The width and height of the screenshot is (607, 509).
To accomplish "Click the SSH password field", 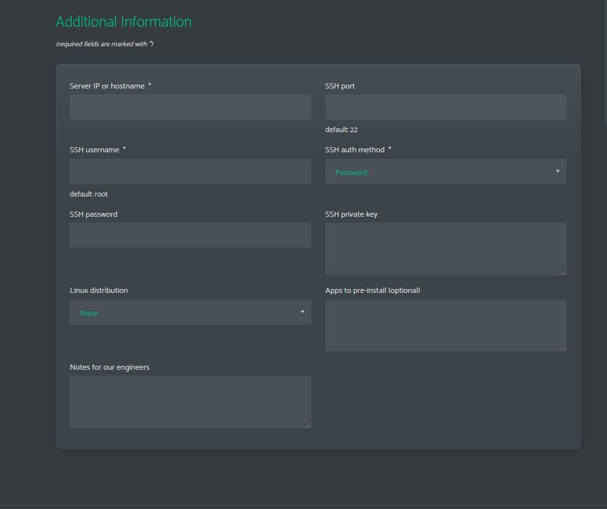I will coord(190,235).
